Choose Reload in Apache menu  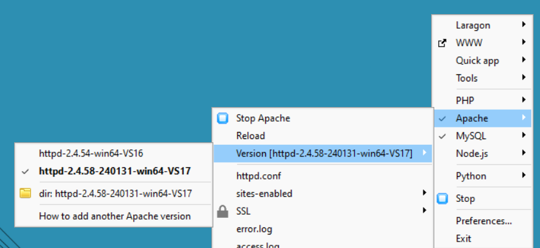(323, 136)
